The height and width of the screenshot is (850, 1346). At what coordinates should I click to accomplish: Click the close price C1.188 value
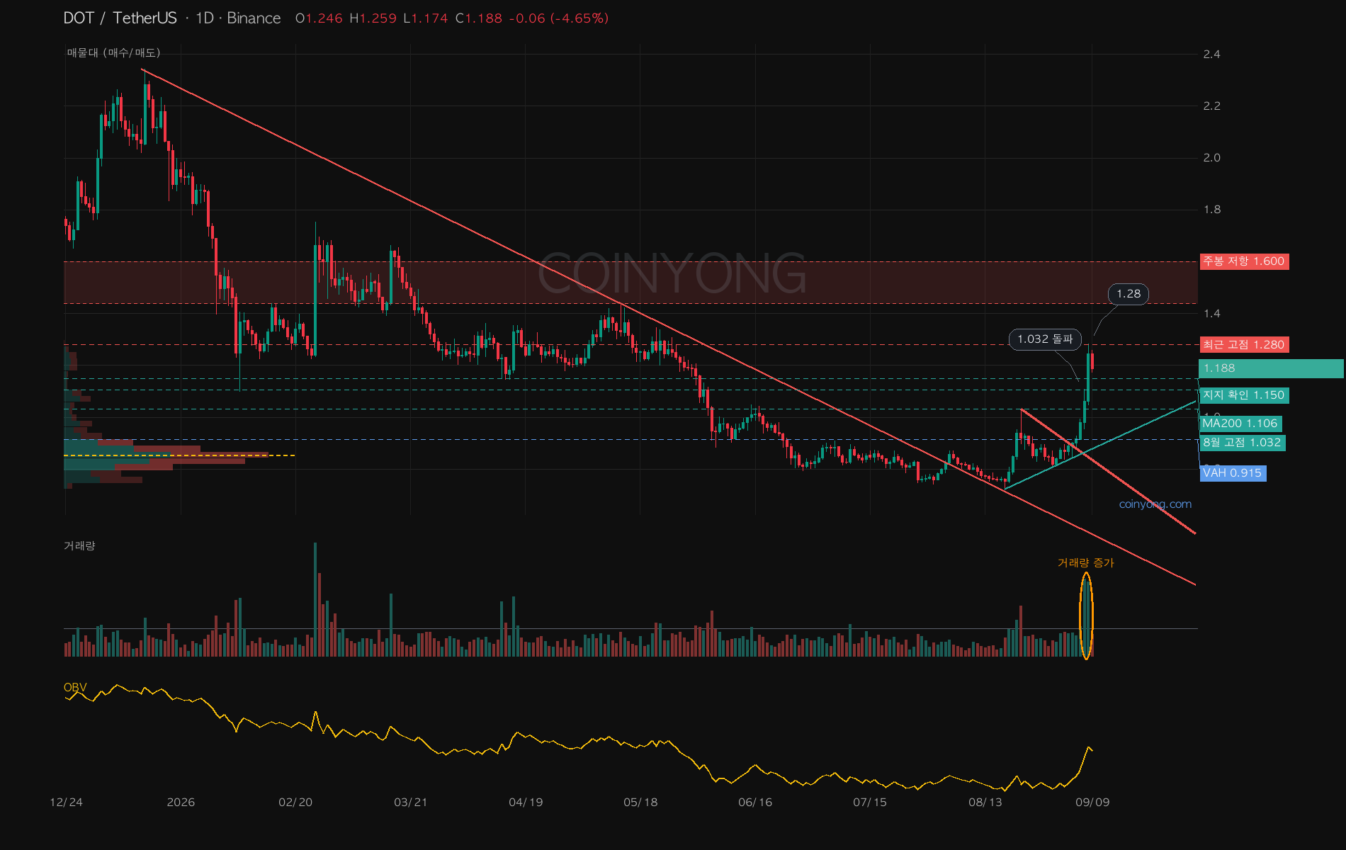[x=478, y=18]
